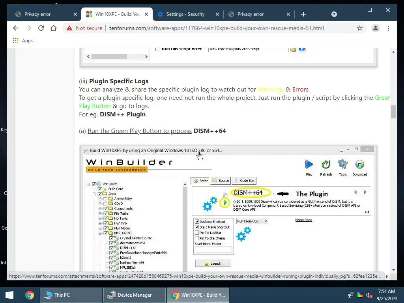Open the WinBuilder Tools icon
404x303 pixels.
coord(343,167)
